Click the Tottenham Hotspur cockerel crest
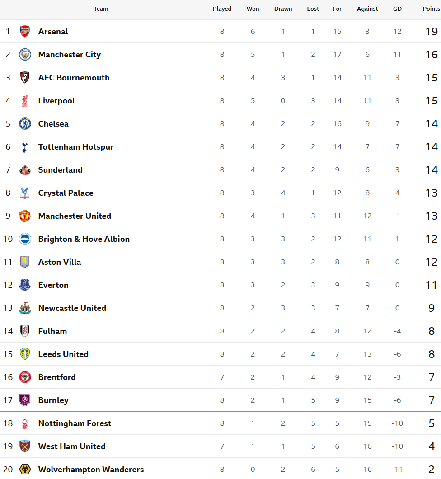This screenshot has height=479, width=441. click(25, 147)
